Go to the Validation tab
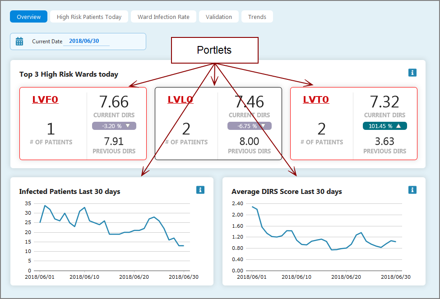This screenshot has height=299, width=440. pyautogui.click(x=218, y=17)
